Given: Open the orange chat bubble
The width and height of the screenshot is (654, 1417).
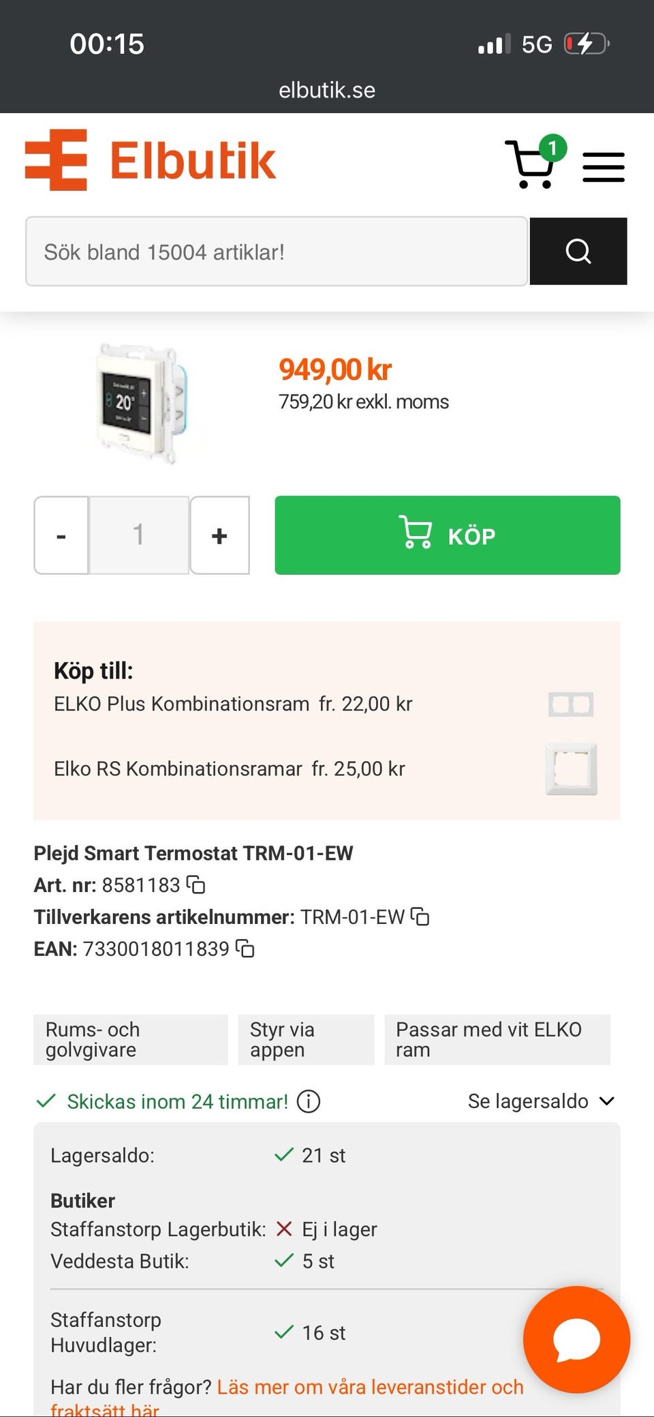Looking at the screenshot, I should pyautogui.click(x=576, y=1339).
